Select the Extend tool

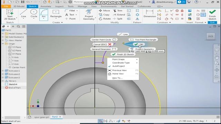pos(119,14)
